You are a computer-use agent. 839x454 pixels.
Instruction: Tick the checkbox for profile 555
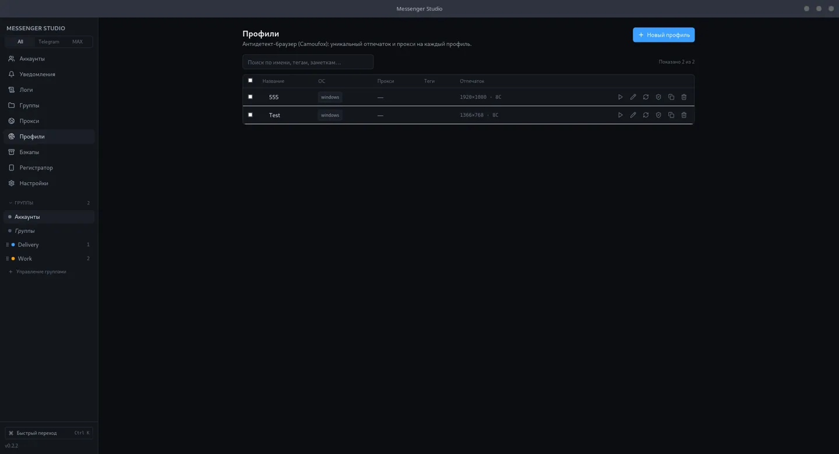[x=251, y=97]
